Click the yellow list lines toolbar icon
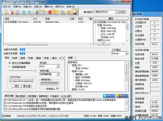The width and height of the screenshot is (163, 121). coord(56,12)
